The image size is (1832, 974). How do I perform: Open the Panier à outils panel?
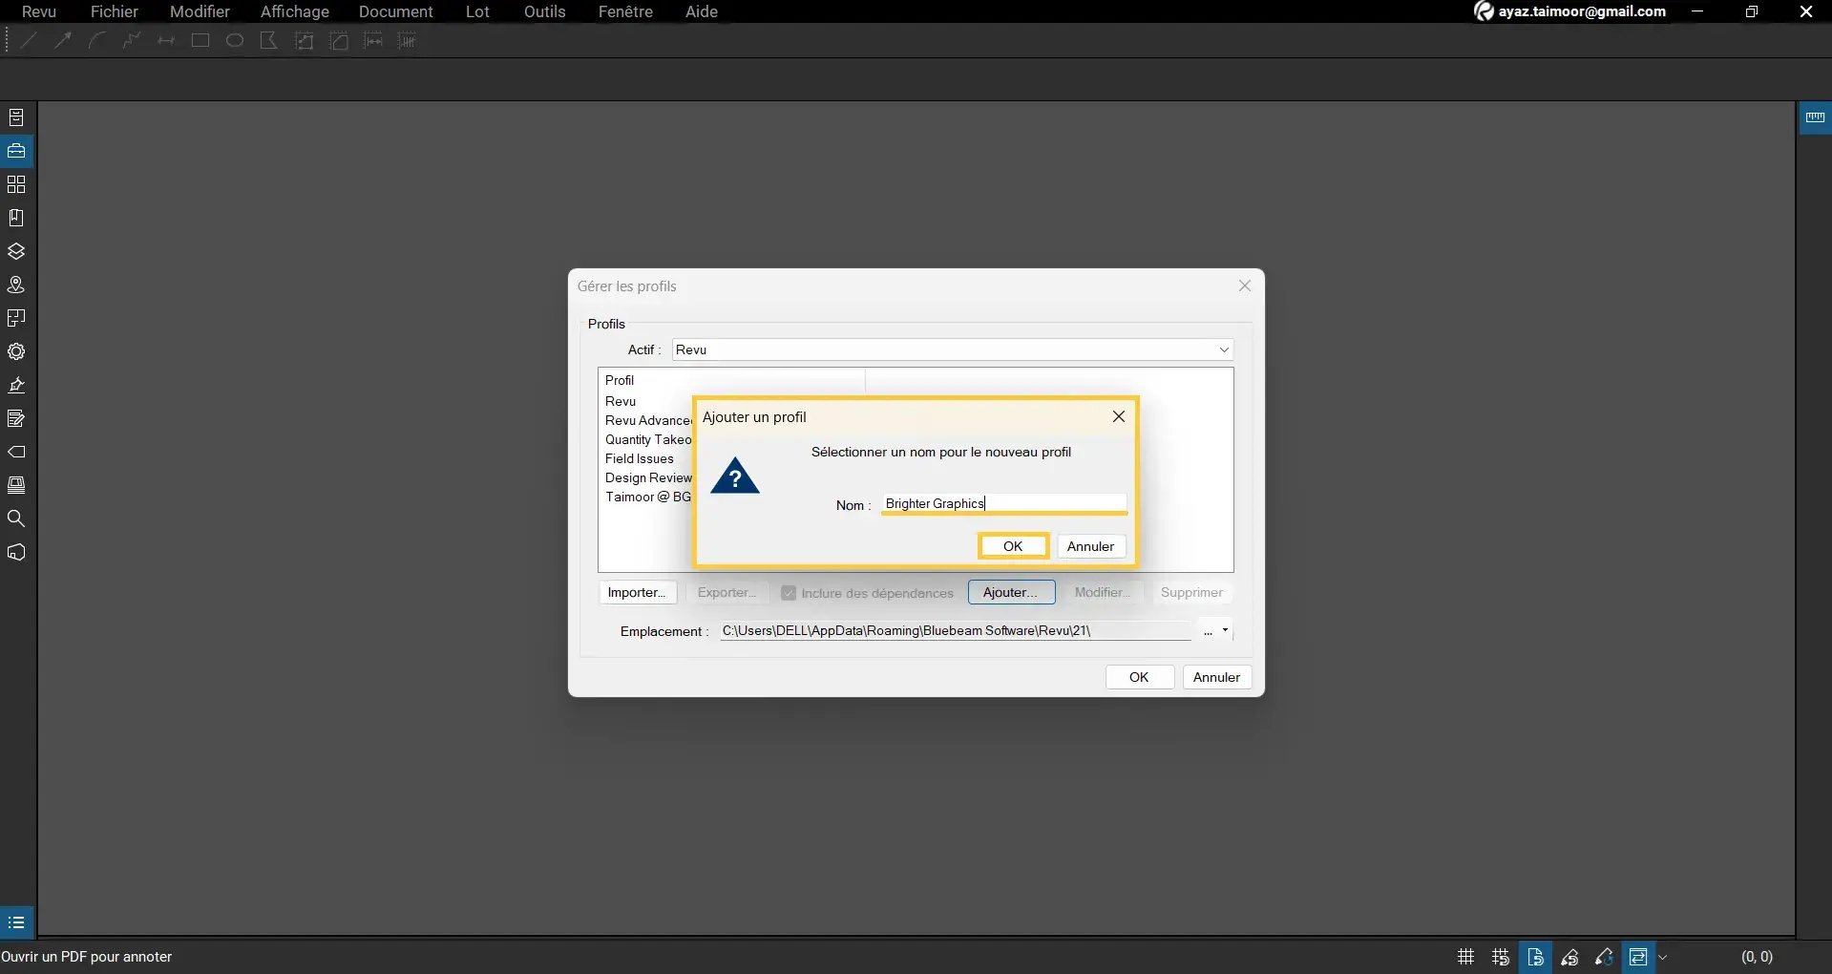pos(16,150)
